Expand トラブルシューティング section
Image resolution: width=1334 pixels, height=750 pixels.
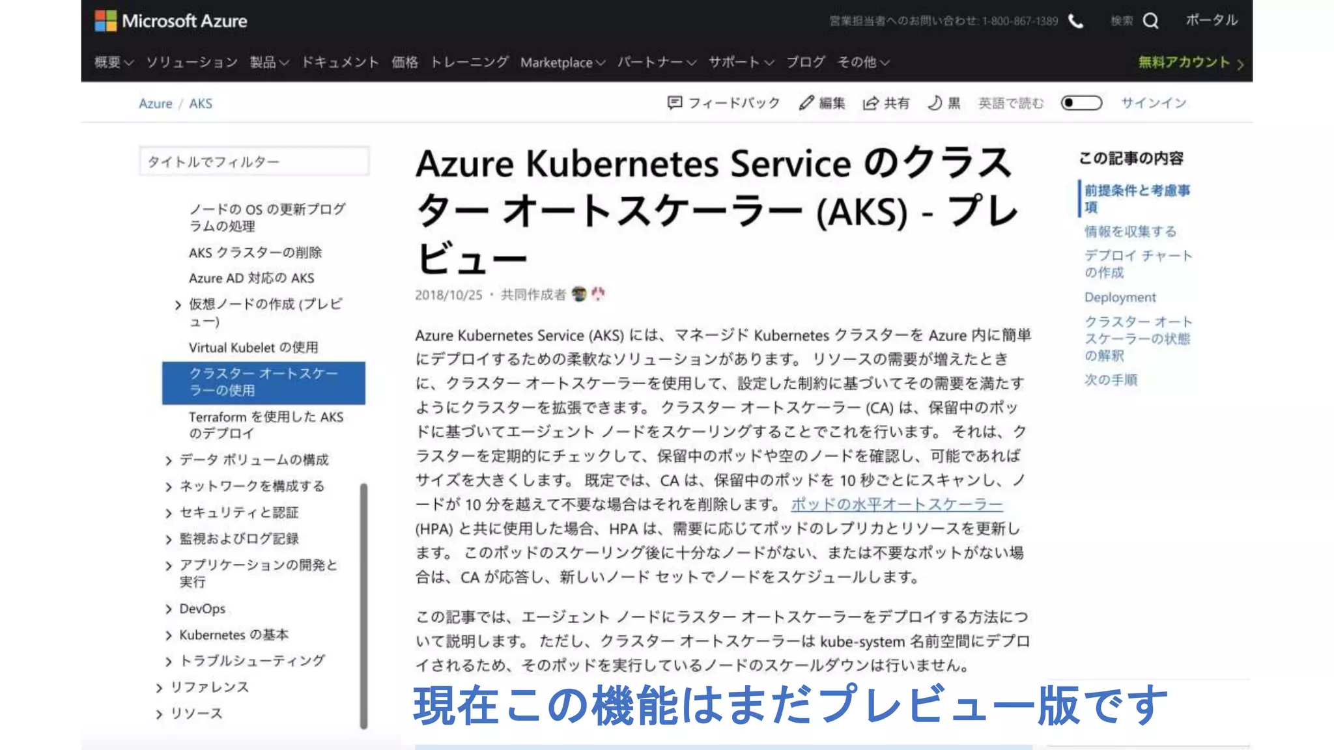[169, 661]
